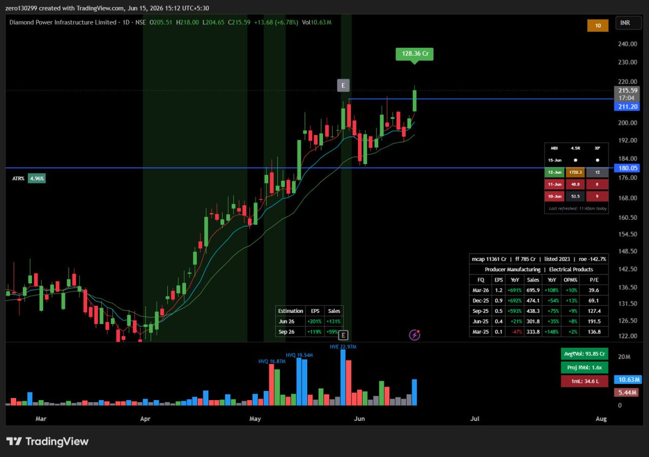This screenshot has width=649, height=457.
Task: Click the 20M volume axis label
Action: point(624,357)
